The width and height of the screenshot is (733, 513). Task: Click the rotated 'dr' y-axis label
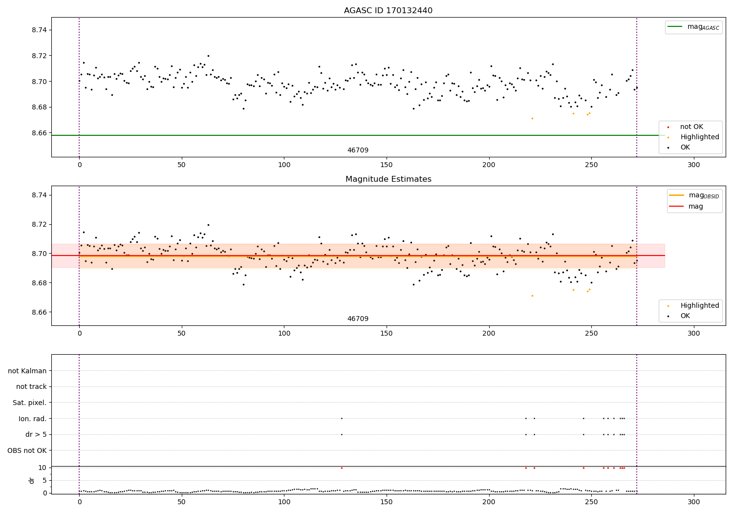pos(32,480)
